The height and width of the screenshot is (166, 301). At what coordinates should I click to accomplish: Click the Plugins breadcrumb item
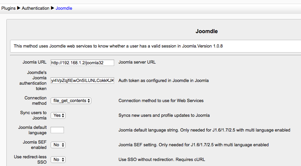point(8,8)
